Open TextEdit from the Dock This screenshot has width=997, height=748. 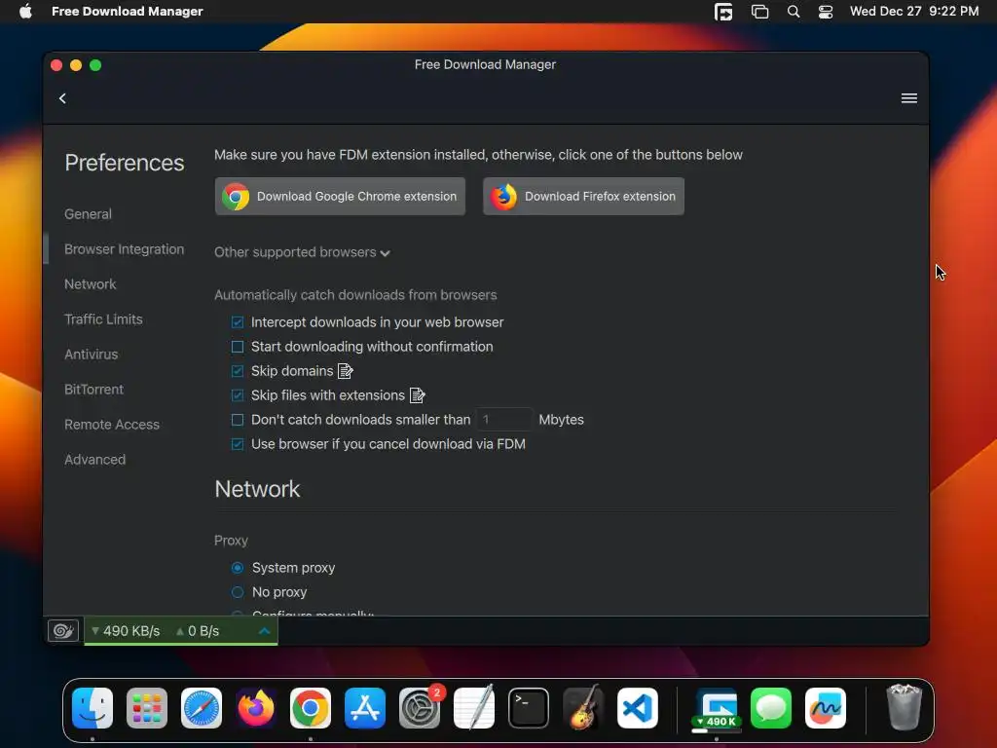coord(474,708)
